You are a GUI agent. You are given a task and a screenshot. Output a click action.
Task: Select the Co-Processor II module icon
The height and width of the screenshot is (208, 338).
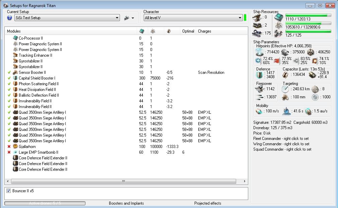click(x=15, y=38)
